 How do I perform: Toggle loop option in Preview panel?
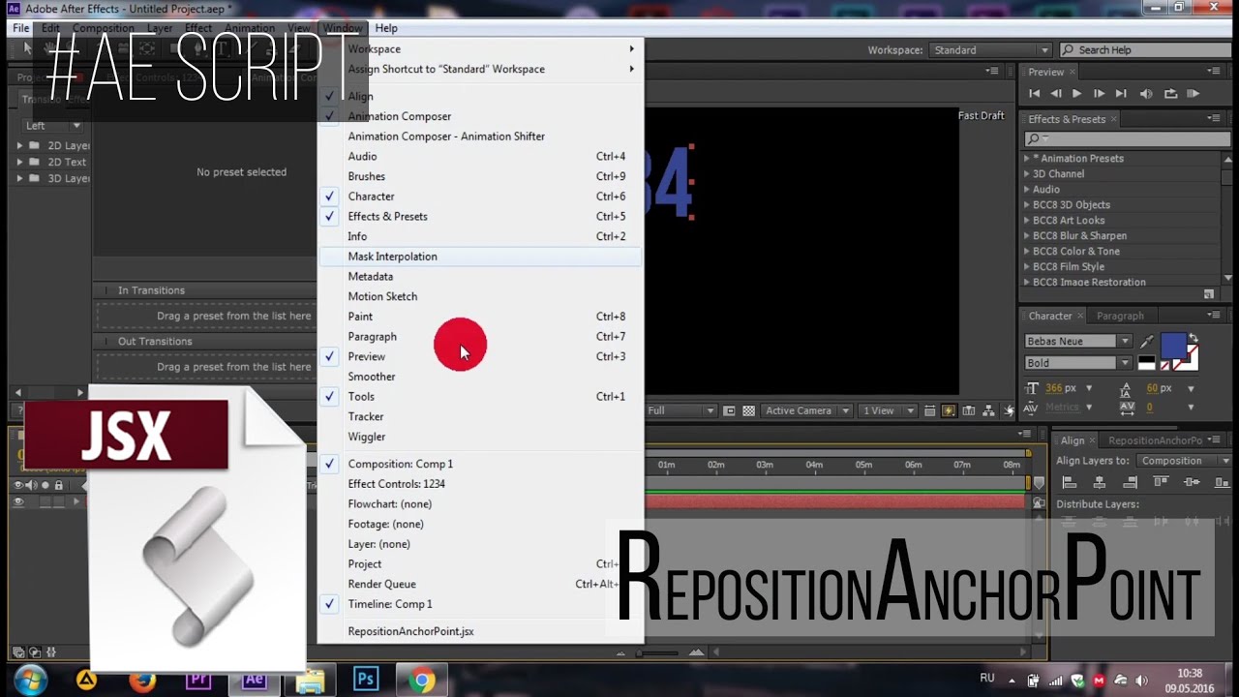[x=1170, y=94]
